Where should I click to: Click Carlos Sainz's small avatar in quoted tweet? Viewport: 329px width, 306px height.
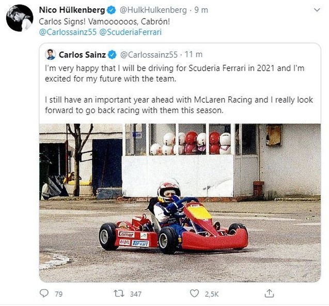[x=50, y=54]
